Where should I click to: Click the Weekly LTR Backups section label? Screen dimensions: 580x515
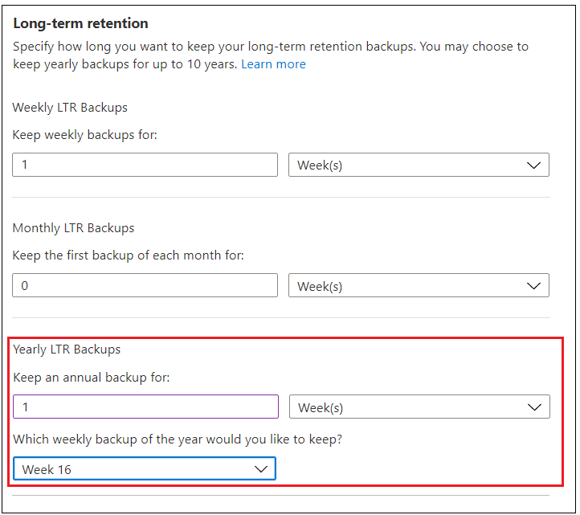[x=70, y=108]
